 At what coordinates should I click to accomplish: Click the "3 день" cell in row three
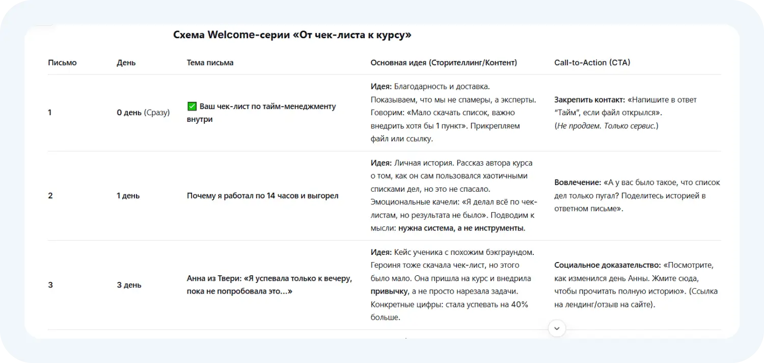pos(129,284)
